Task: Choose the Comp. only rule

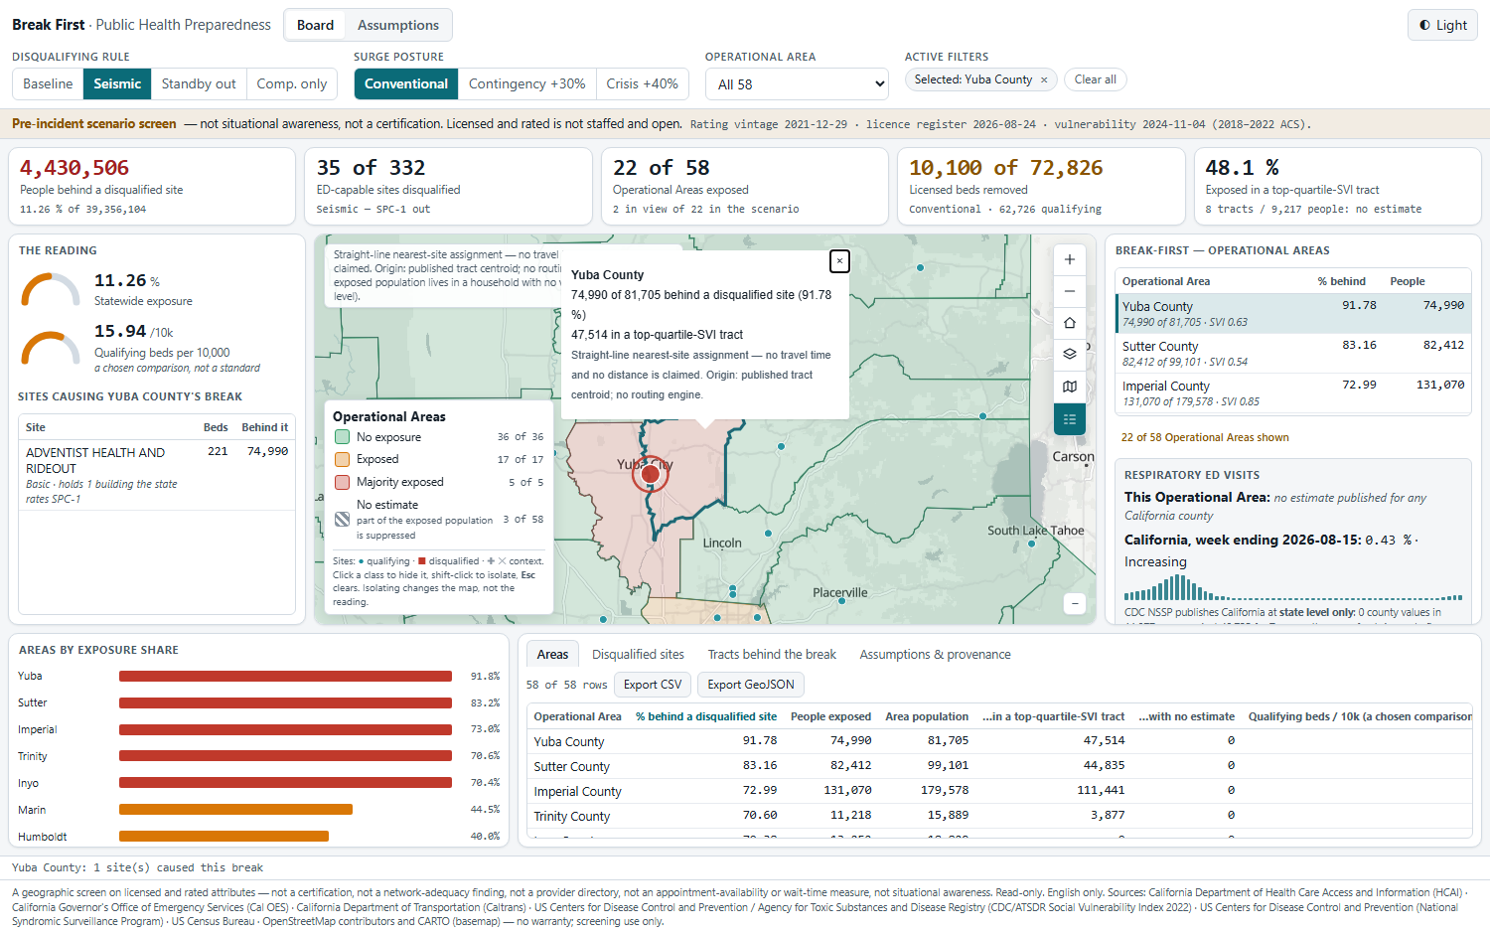Action: pyautogui.click(x=292, y=83)
